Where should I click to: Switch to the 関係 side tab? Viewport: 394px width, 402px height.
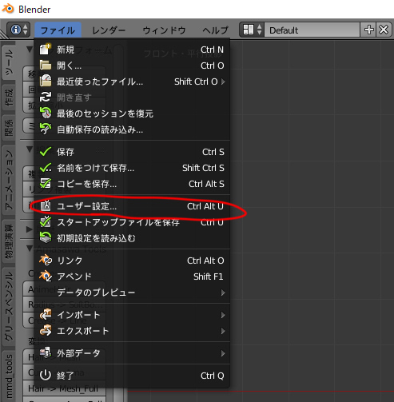click(x=9, y=128)
